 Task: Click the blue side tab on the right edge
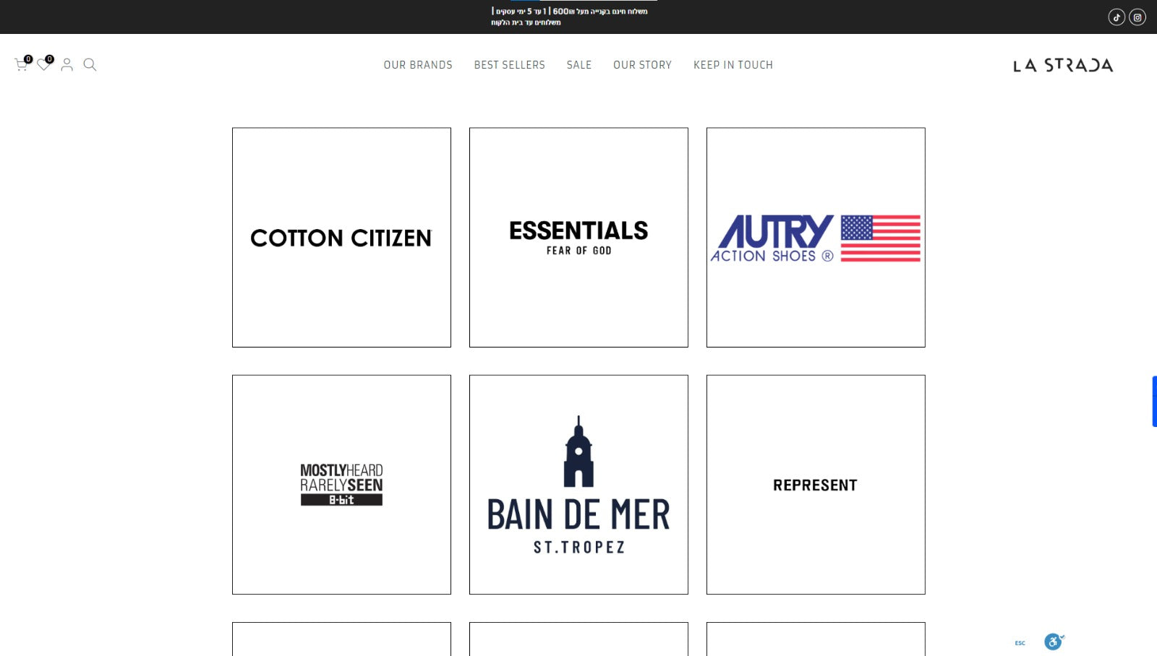1154,401
